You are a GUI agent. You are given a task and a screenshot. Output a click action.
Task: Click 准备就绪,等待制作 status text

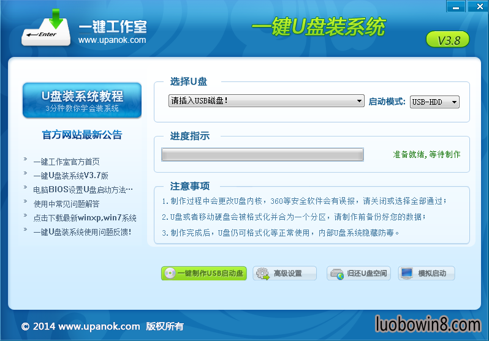tap(426, 154)
